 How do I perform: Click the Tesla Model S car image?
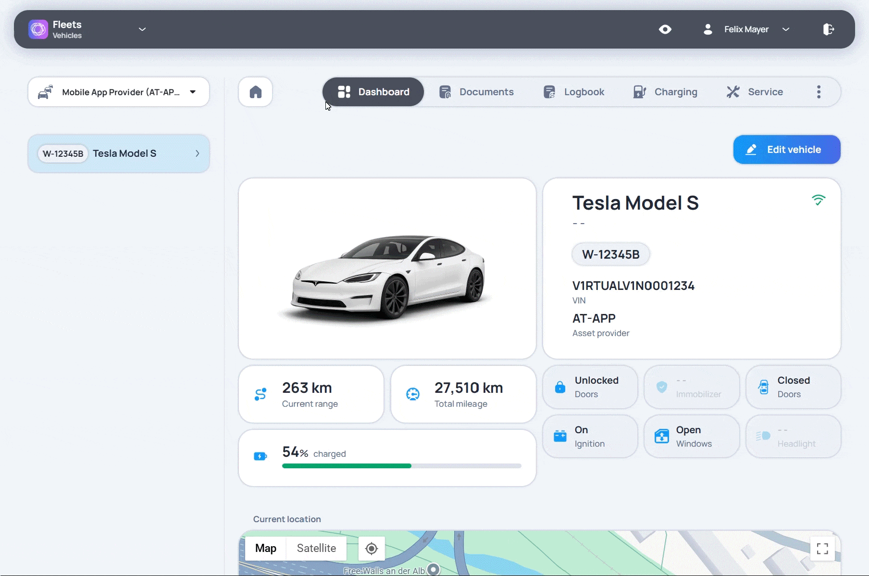pos(387,277)
